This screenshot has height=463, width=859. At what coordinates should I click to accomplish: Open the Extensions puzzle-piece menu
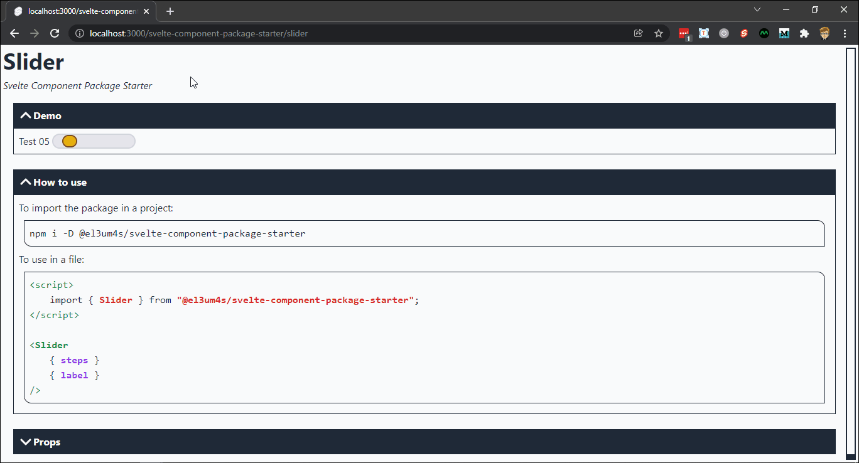pos(804,33)
